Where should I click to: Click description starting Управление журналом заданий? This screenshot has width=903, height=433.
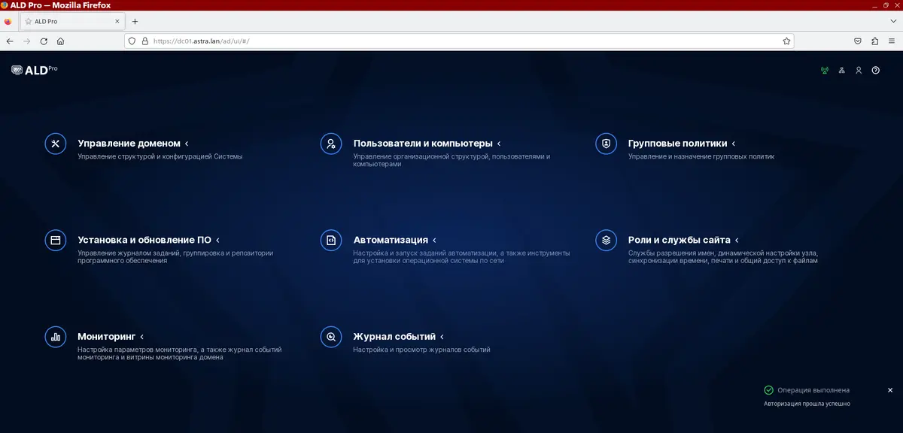point(175,256)
